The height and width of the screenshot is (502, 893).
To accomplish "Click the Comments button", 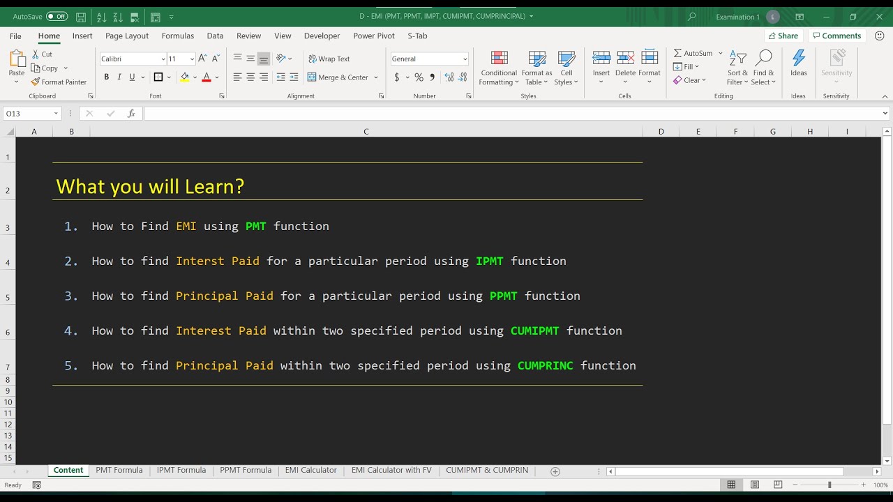I will click(836, 36).
